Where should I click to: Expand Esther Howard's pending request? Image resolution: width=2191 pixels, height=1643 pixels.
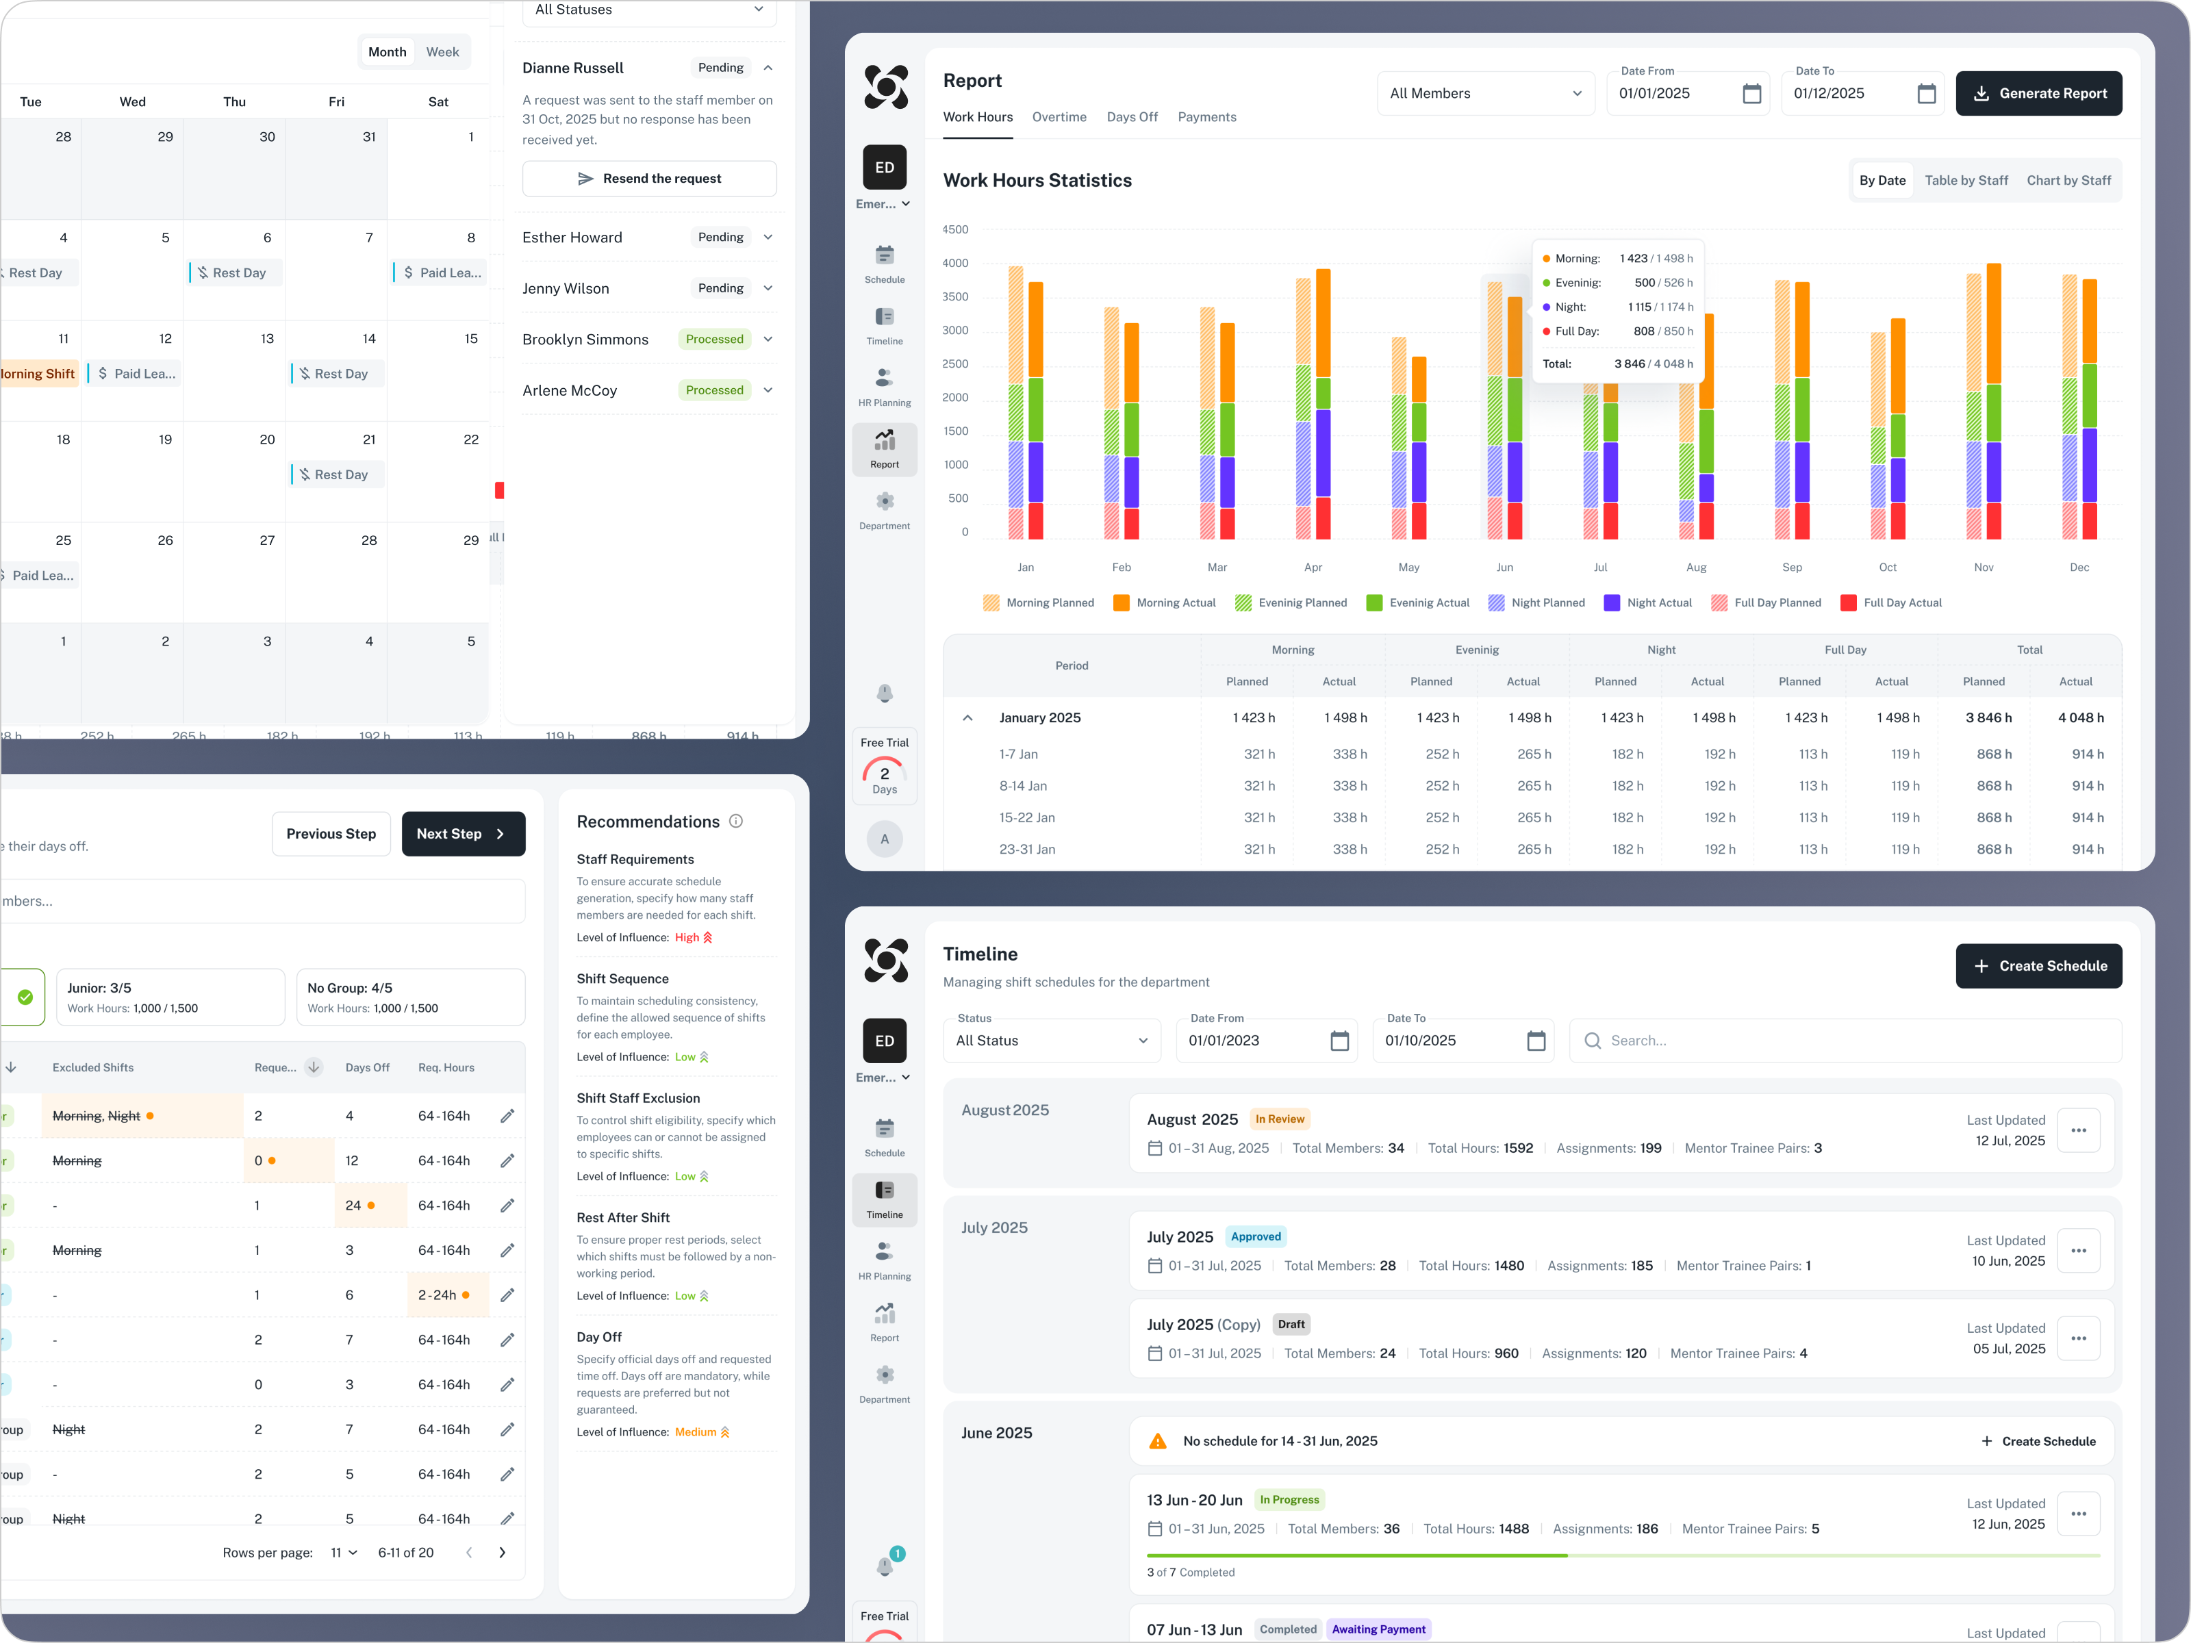point(769,237)
